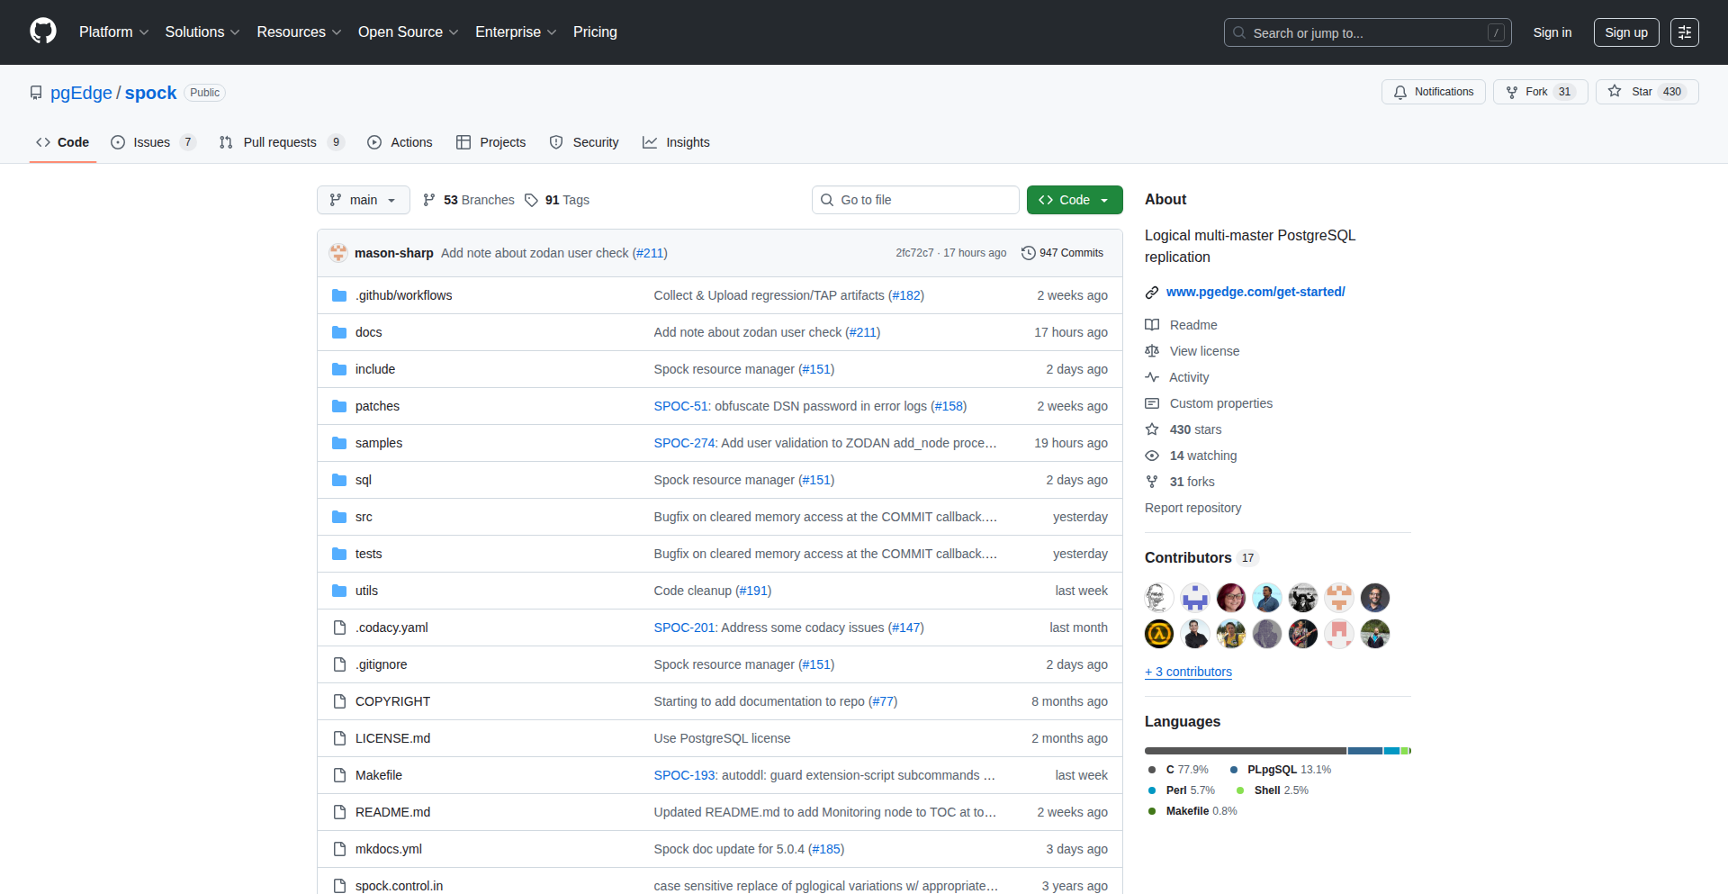Open Readme from About sidebar

tap(1181, 325)
